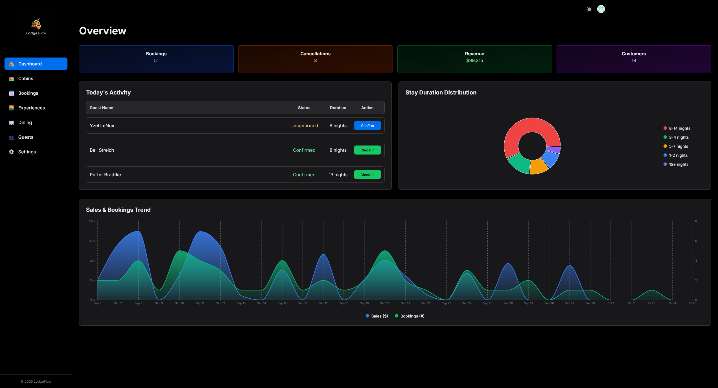The height and width of the screenshot is (388, 718).
Task: Navigate to Experiences
Action: [36, 108]
